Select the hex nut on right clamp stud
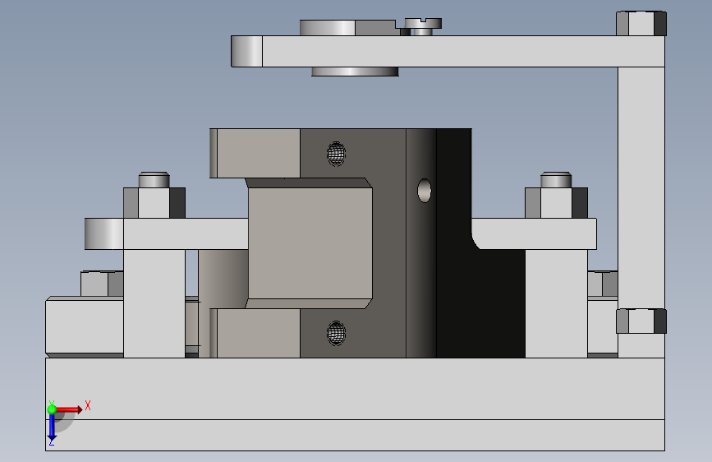712x462 pixels. coord(556,203)
